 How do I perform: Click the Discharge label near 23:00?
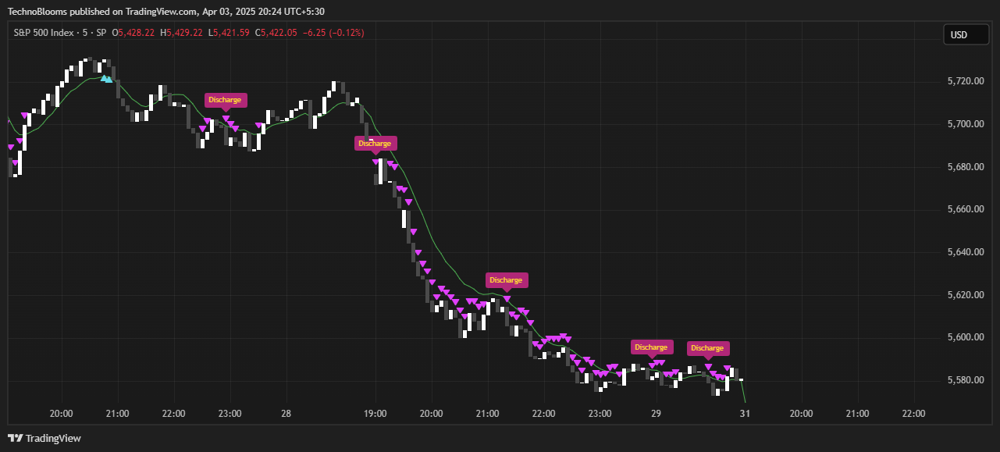tap(226, 100)
